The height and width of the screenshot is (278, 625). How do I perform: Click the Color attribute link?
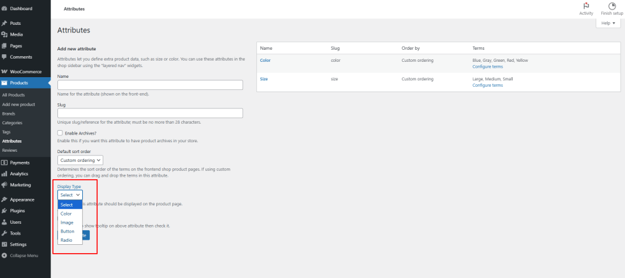point(265,60)
